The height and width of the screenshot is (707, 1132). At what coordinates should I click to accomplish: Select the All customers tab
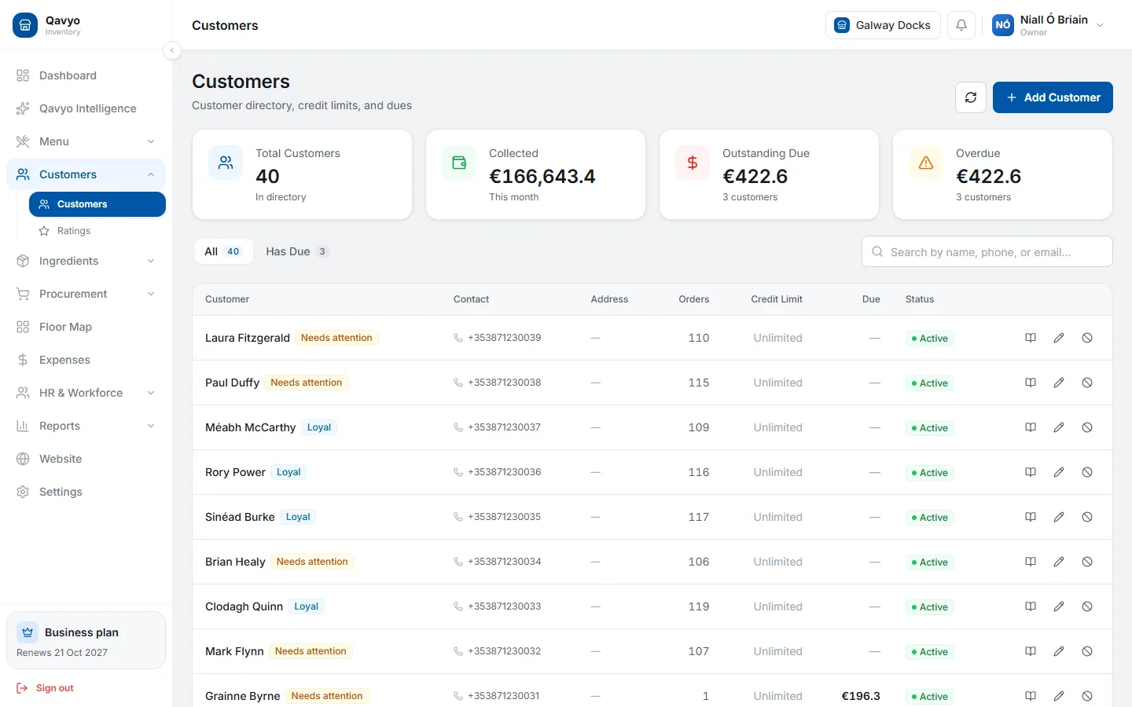tap(223, 251)
